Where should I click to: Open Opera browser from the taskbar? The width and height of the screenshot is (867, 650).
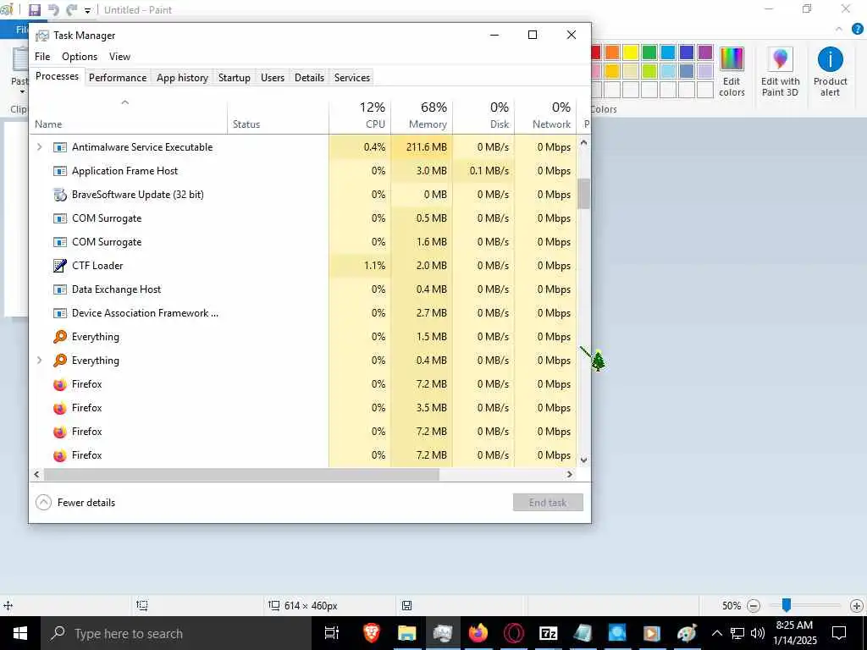pyautogui.click(x=514, y=633)
